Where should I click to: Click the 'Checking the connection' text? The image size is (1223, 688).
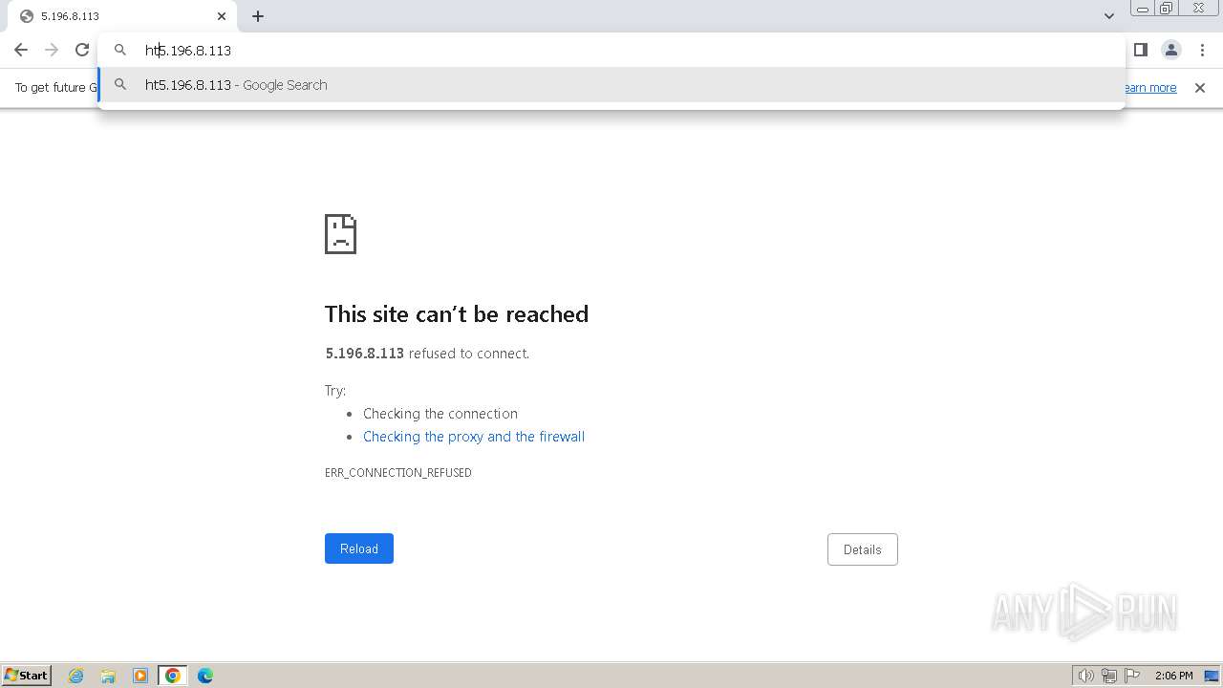pyautogui.click(x=440, y=414)
